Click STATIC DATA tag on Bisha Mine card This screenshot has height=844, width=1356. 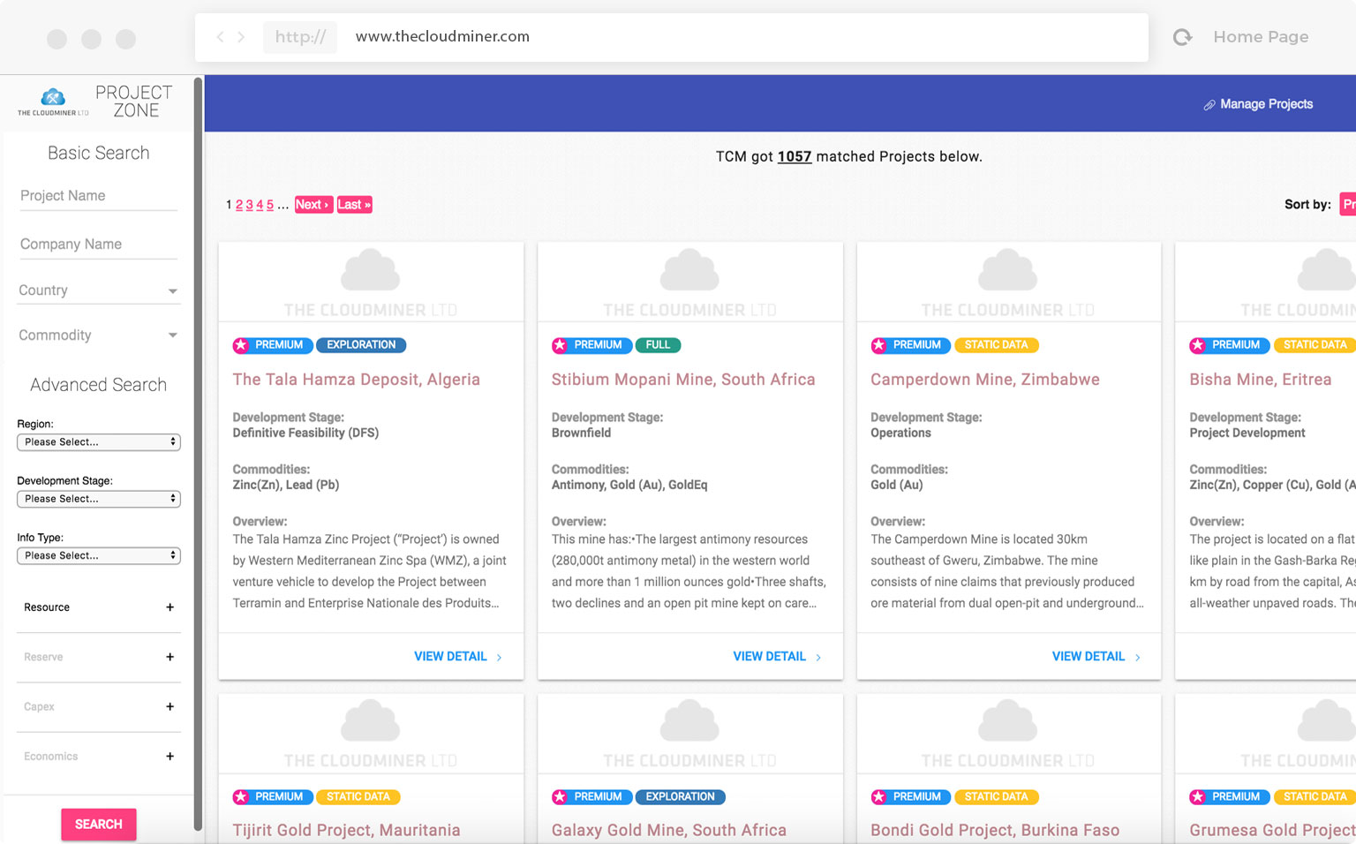coord(1315,345)
